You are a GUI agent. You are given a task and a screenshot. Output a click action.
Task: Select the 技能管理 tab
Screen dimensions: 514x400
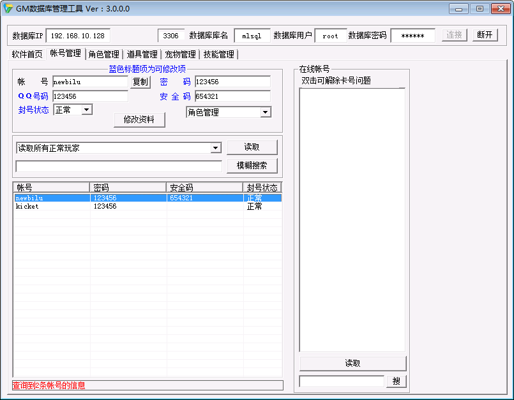pos(218,55)
